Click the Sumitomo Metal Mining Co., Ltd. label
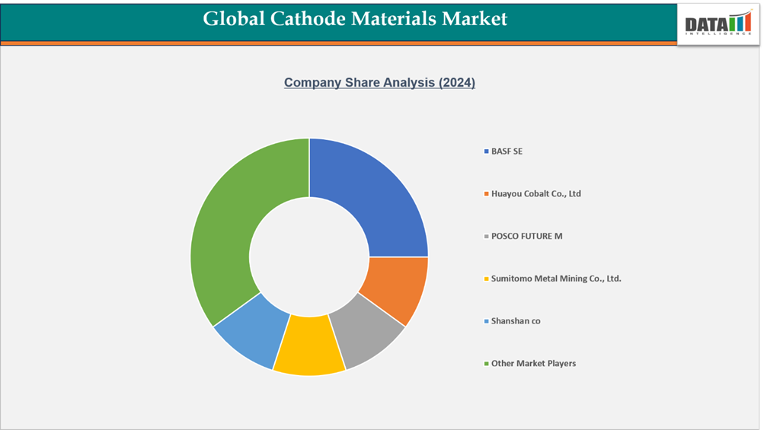The image size is (764, 430). pos(556,279)
